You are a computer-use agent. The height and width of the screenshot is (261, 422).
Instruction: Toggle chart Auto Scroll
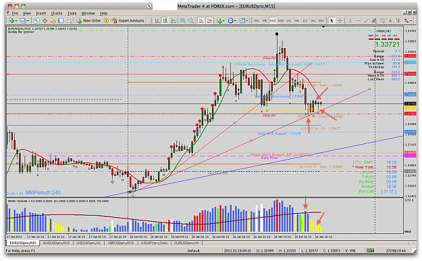tap(201, 20)
